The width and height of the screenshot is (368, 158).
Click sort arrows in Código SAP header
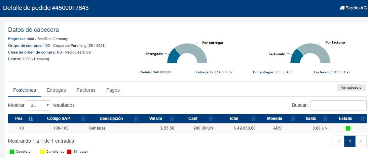[x=83, y=118]
